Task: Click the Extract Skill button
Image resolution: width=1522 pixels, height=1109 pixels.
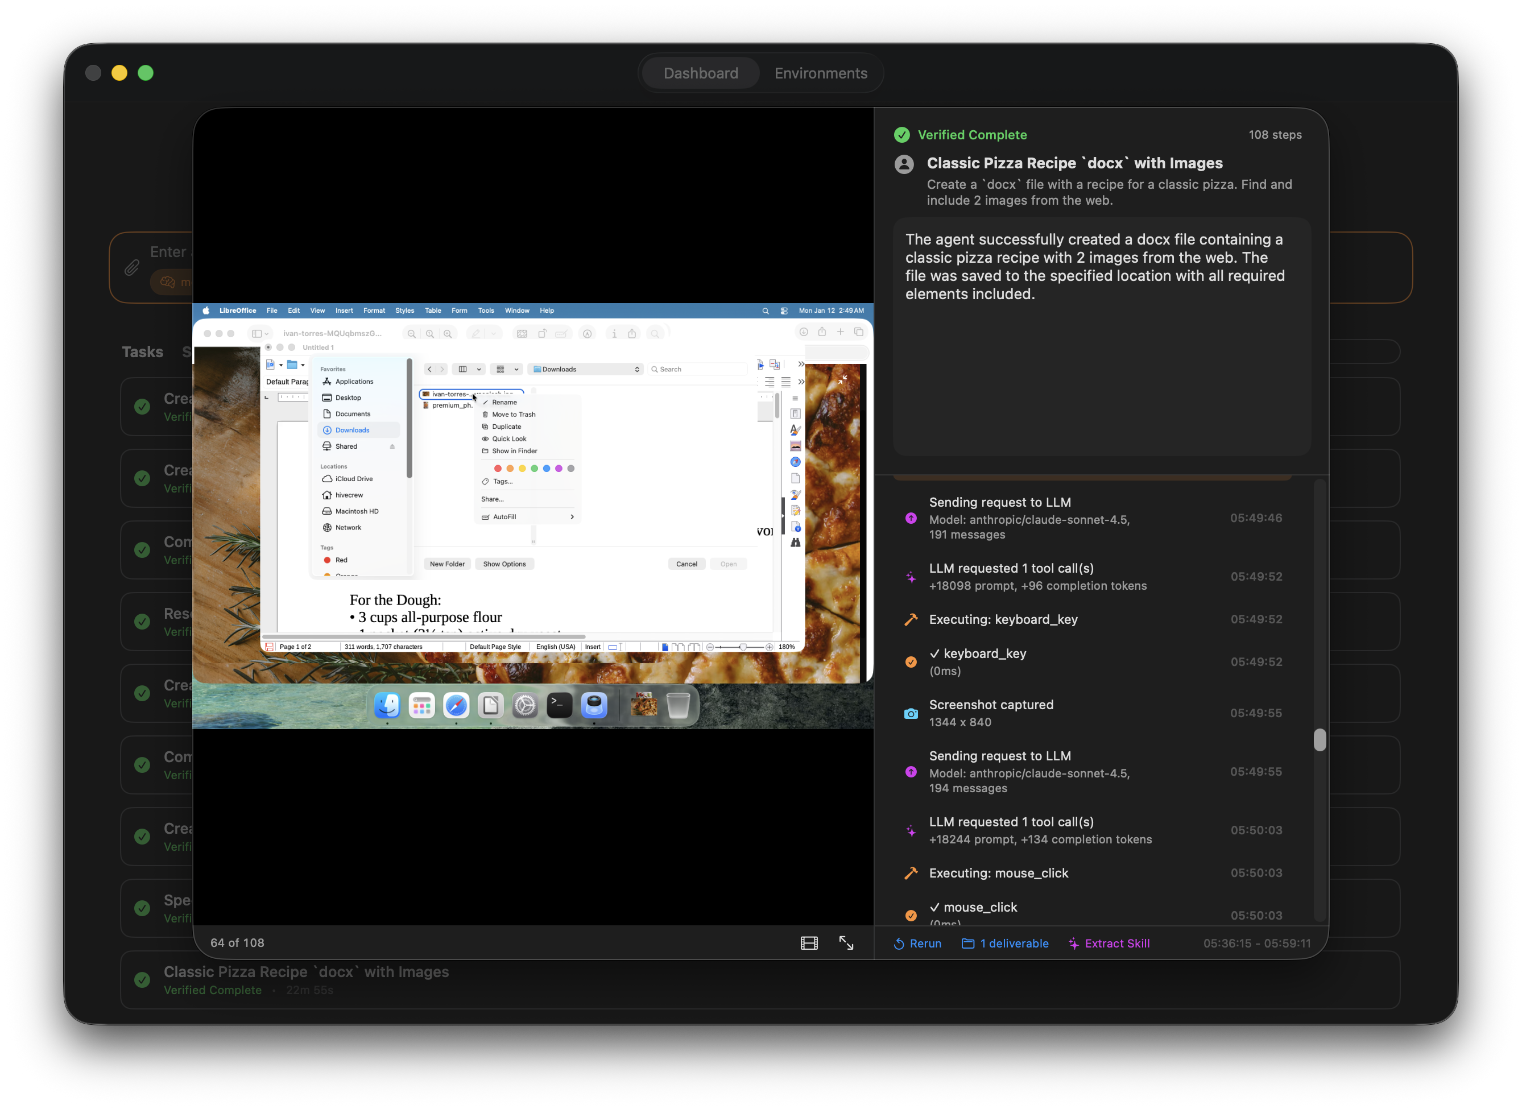Action: [x=1109, y=943]
